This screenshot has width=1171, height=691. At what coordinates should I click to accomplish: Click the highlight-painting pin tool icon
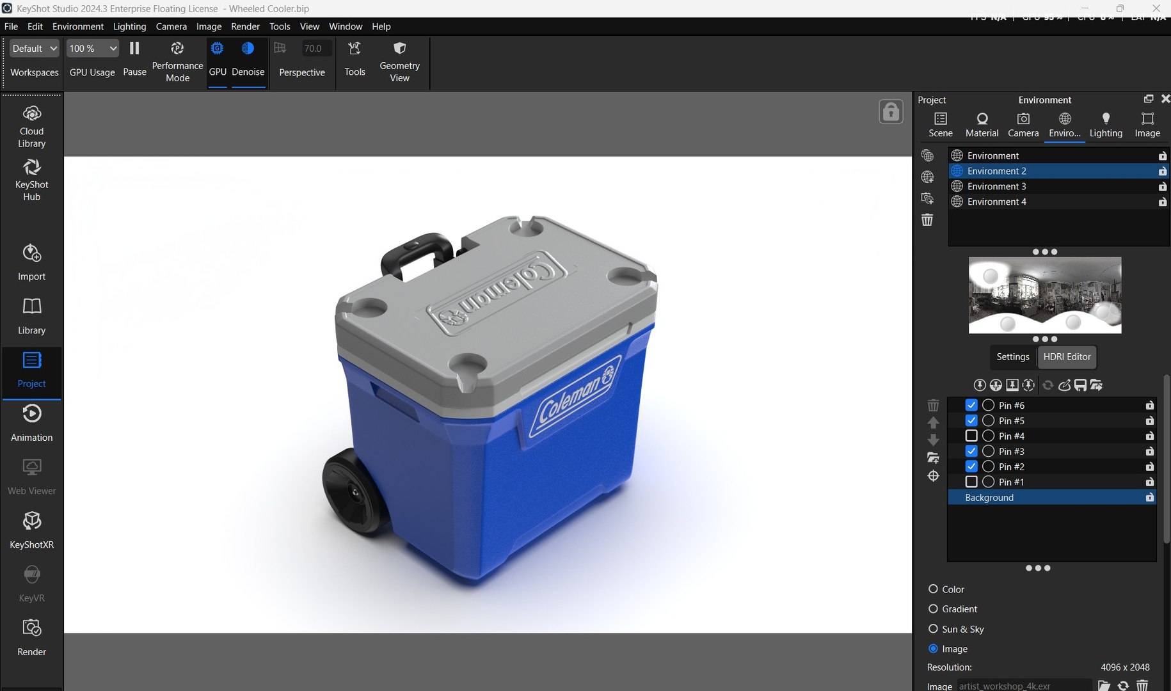coord(1065,385)
